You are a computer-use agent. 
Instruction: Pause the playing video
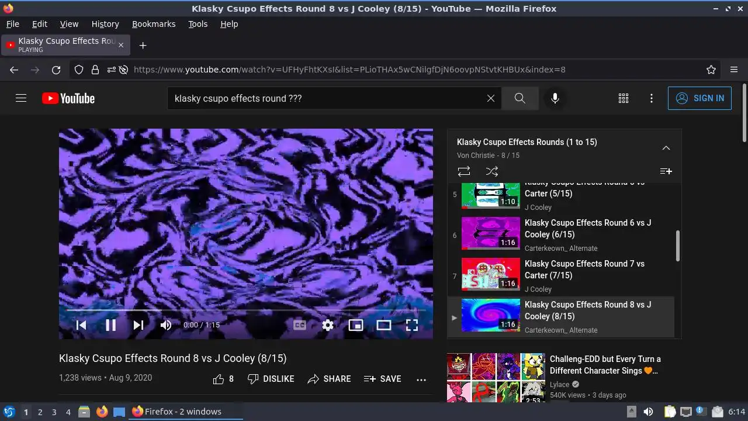(x=110, y=325)
